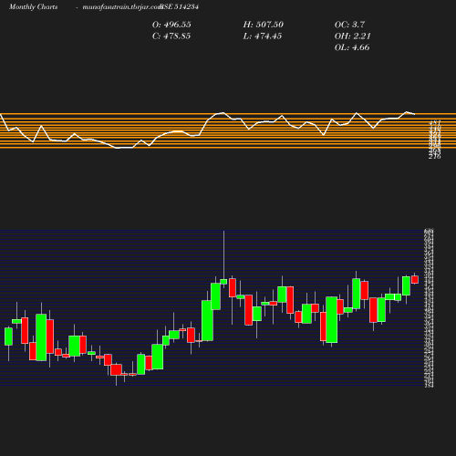Select the close value "C: 478.85"
456x456 pixels.
[171, 36]
